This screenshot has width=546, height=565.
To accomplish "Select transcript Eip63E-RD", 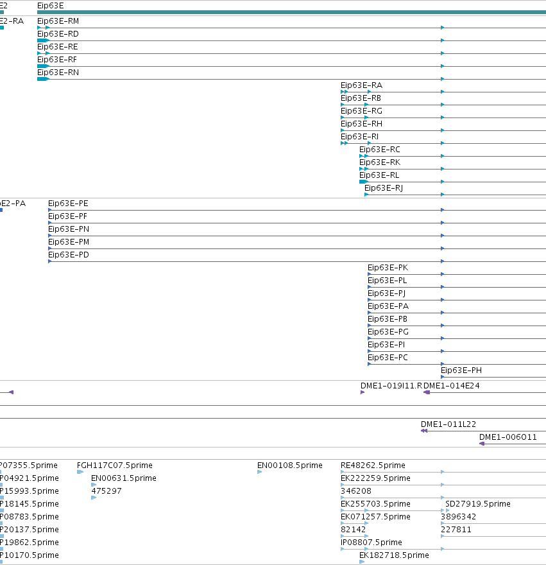I will pos(58,34).
